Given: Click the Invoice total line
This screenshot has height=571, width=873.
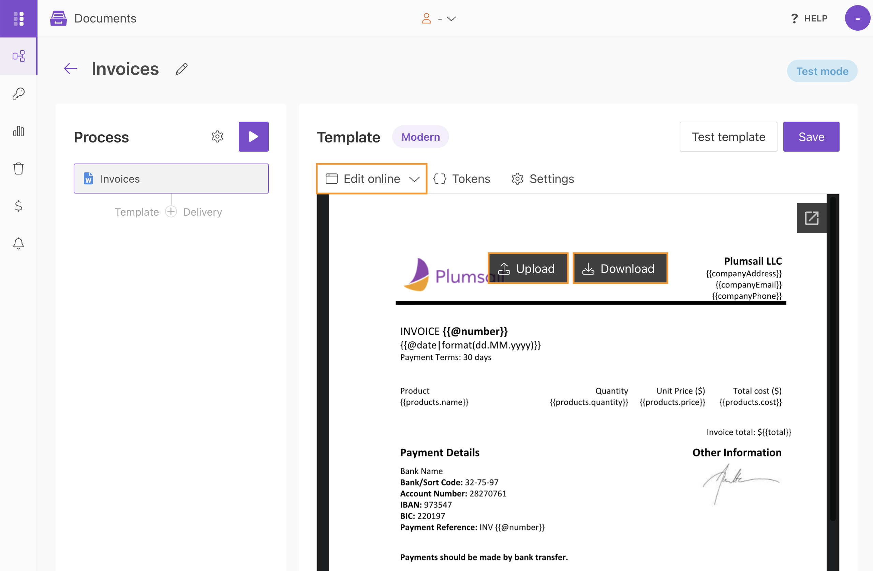Looking at the screenshot, I should pyautogui.click(x=749, y=432).
